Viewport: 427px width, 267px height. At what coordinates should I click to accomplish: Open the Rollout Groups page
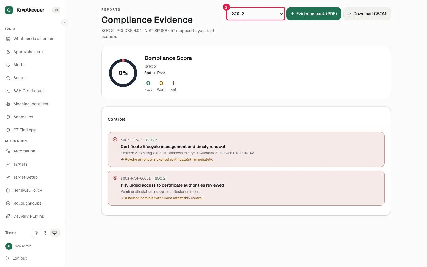pyautogui.click(x=27, y=203)
